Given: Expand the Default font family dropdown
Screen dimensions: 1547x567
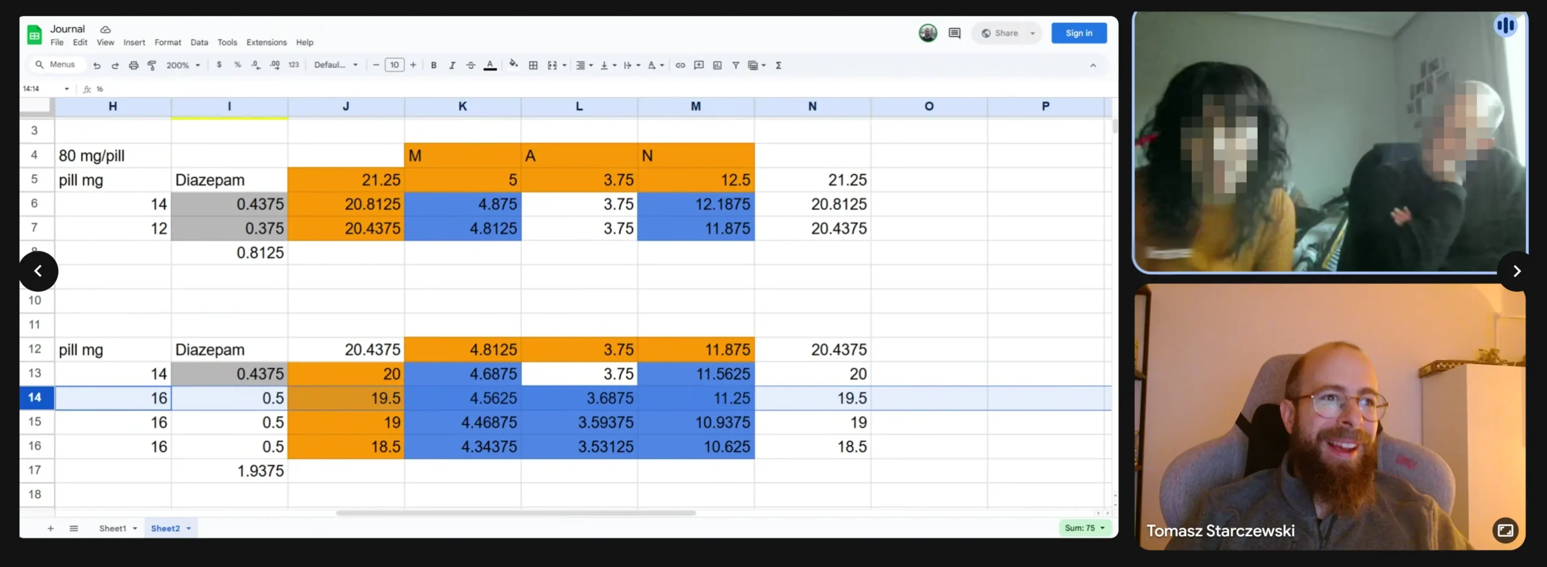Looking at the screenshot, I should point(336,65).
